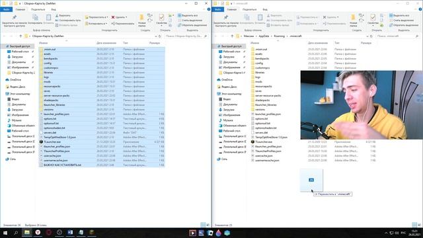423x238 pixels.
Task: Click Выделить все in .minecraft window
Action: point(399,16)
